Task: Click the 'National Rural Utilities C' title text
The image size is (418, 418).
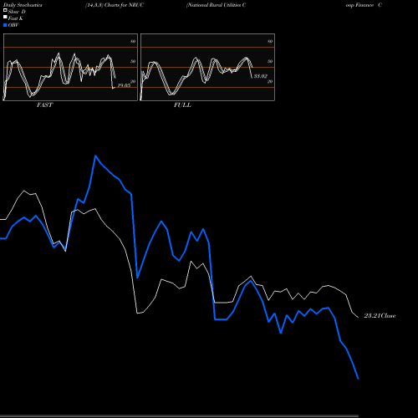Action: point(216,5)
